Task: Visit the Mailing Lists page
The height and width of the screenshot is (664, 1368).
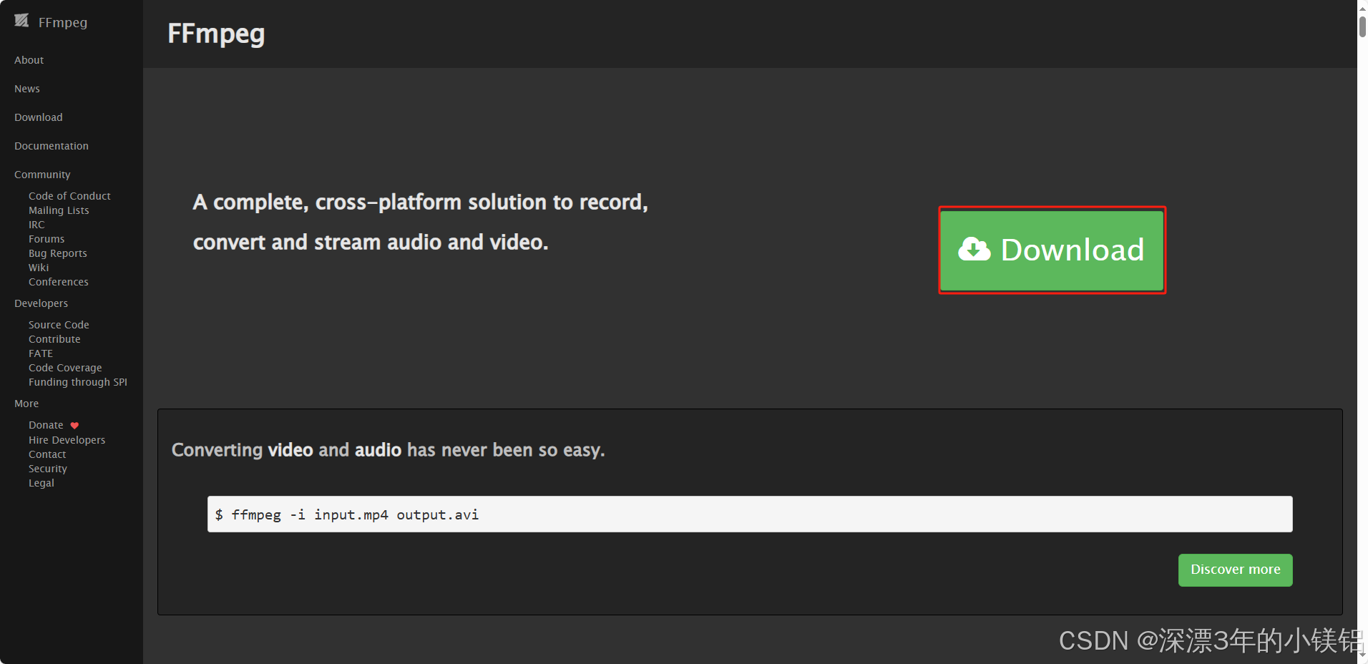Action: [59, 210]
